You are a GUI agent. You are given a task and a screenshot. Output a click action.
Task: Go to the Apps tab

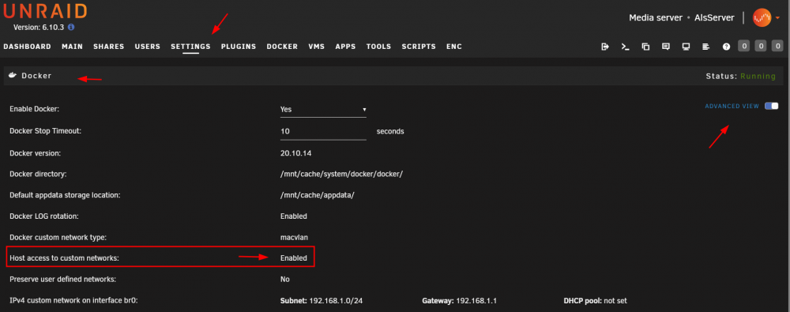pos(346,47)
